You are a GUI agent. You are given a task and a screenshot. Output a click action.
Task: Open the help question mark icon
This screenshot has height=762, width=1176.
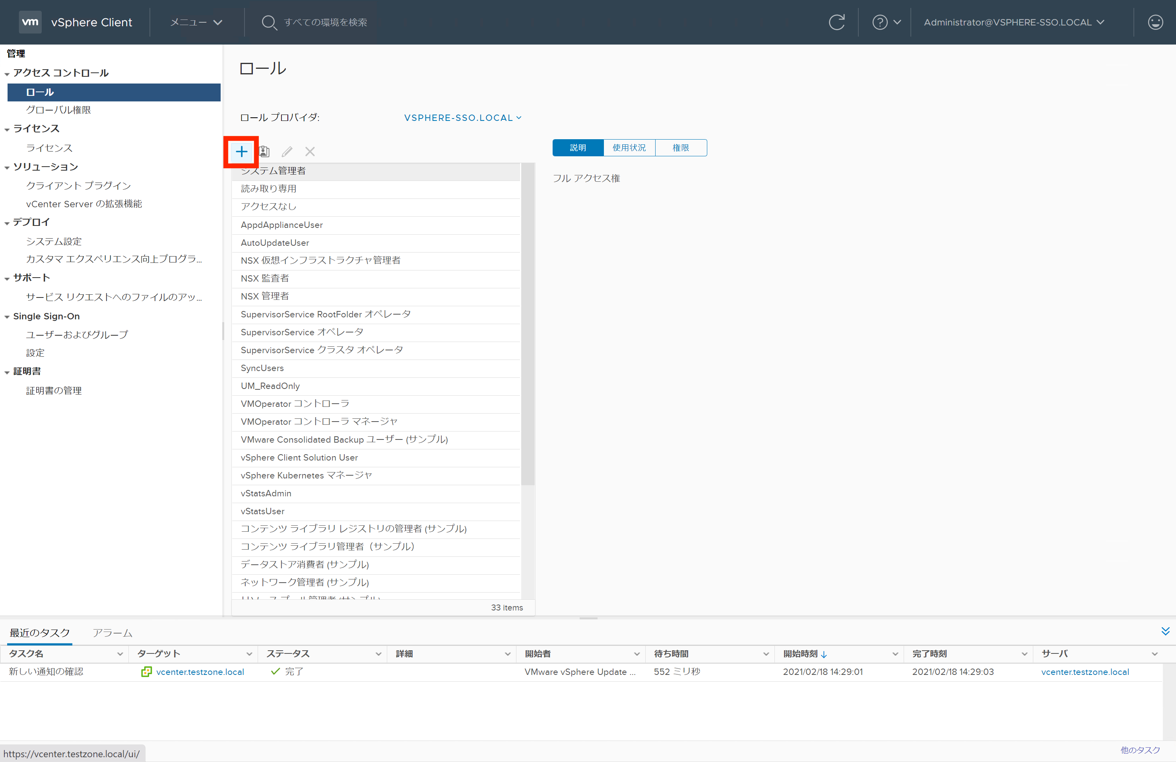pos(879,22)
